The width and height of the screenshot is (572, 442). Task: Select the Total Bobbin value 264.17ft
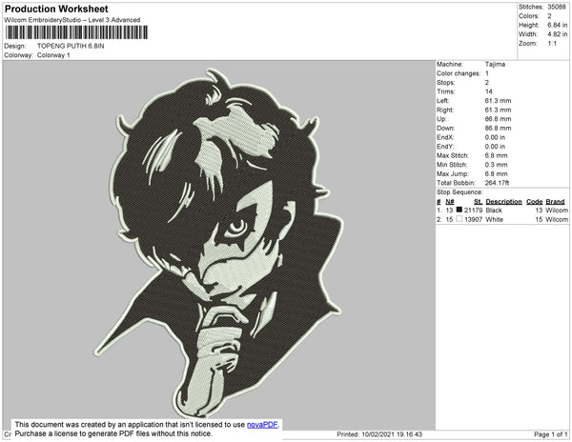497,183
